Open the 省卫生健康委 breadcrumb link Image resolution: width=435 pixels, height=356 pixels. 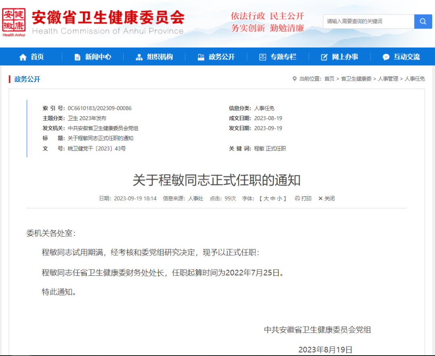(x=355, y=79)
